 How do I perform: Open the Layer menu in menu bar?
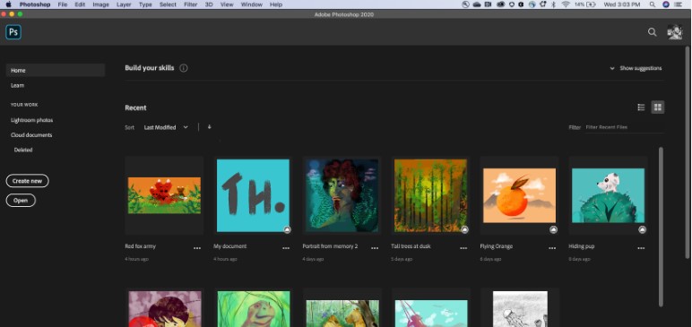124,4
